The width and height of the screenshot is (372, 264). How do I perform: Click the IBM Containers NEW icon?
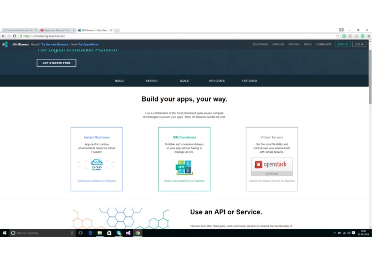[x=184, y=167]
